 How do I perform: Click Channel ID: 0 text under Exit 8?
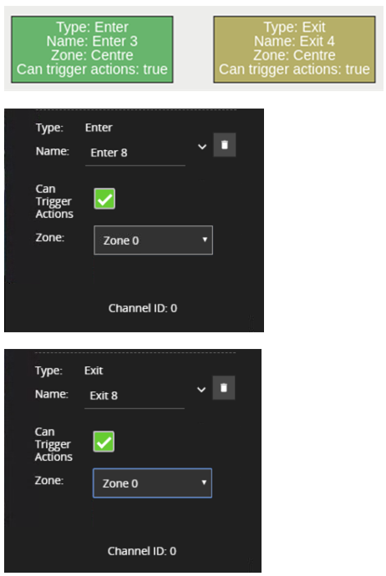(142, 551)
